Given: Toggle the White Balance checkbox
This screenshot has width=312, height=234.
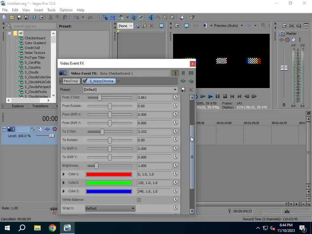Looking at the screenshot, I should coord(139,200).
